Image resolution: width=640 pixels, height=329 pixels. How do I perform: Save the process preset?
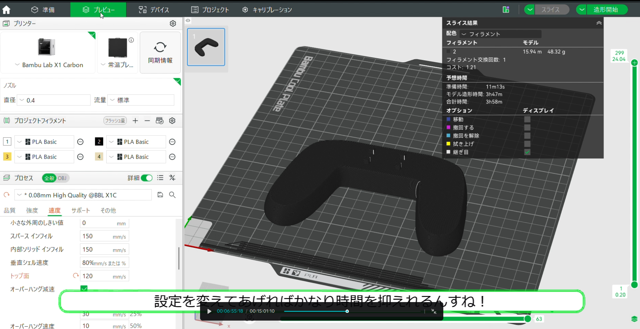point(160,195)
